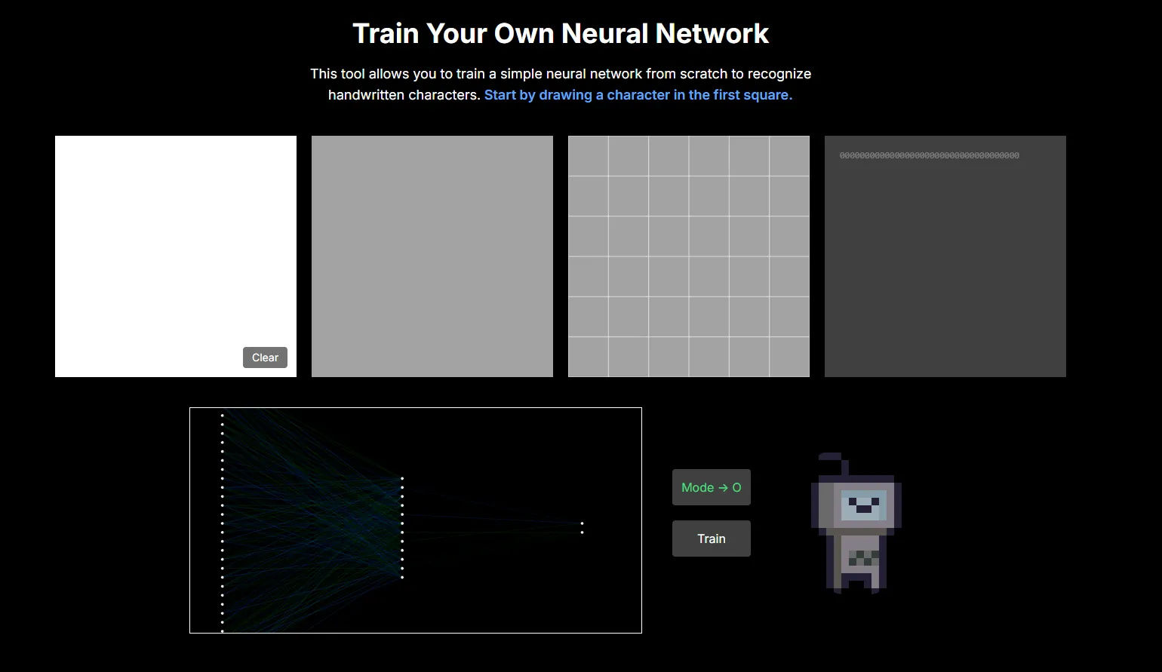
Task: Click the binary zeros string in dark panel
Action: point(929,155)
